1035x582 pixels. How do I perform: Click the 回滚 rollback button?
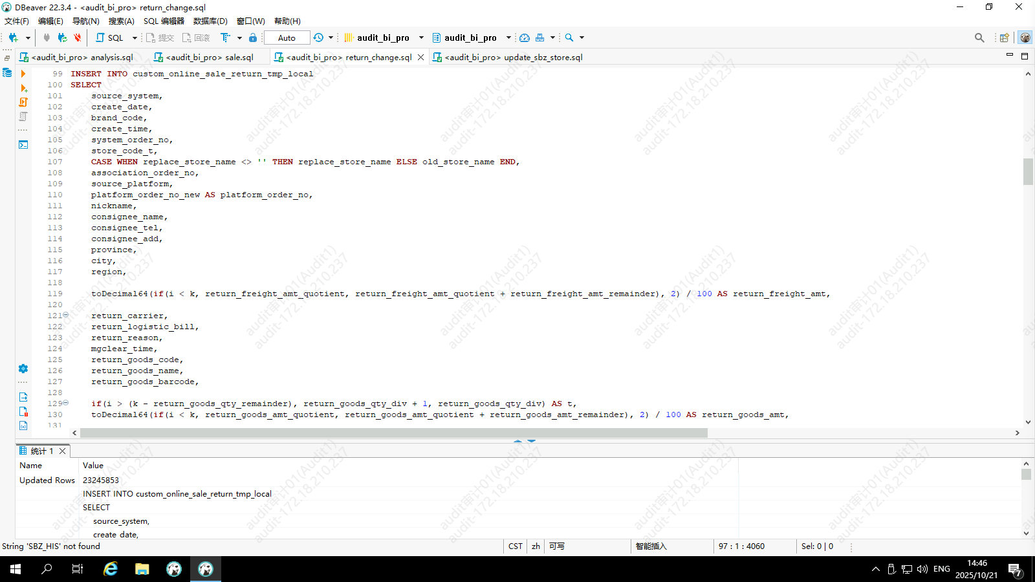(x=197, y=38)
